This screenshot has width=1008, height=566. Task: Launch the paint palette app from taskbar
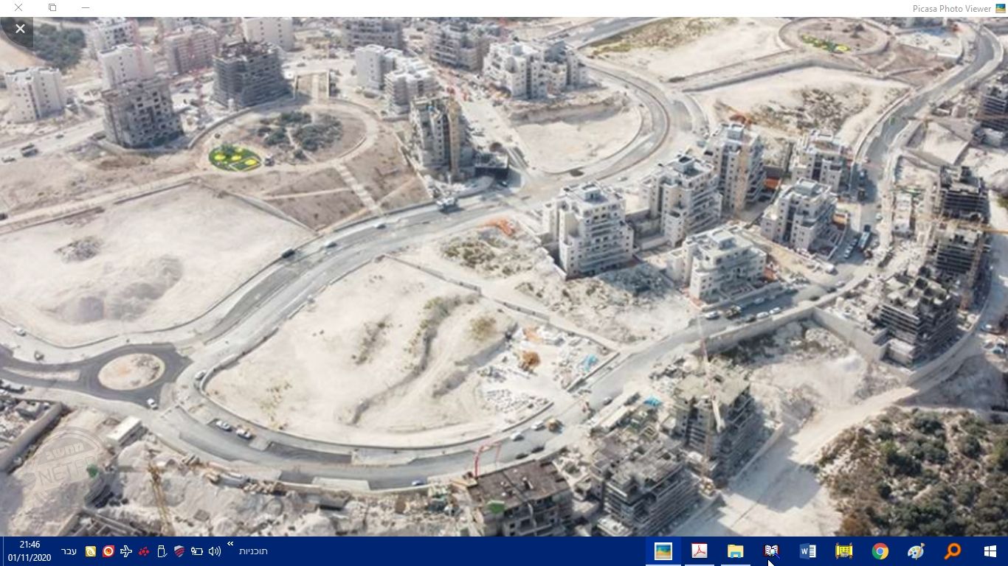coord(916,551)
